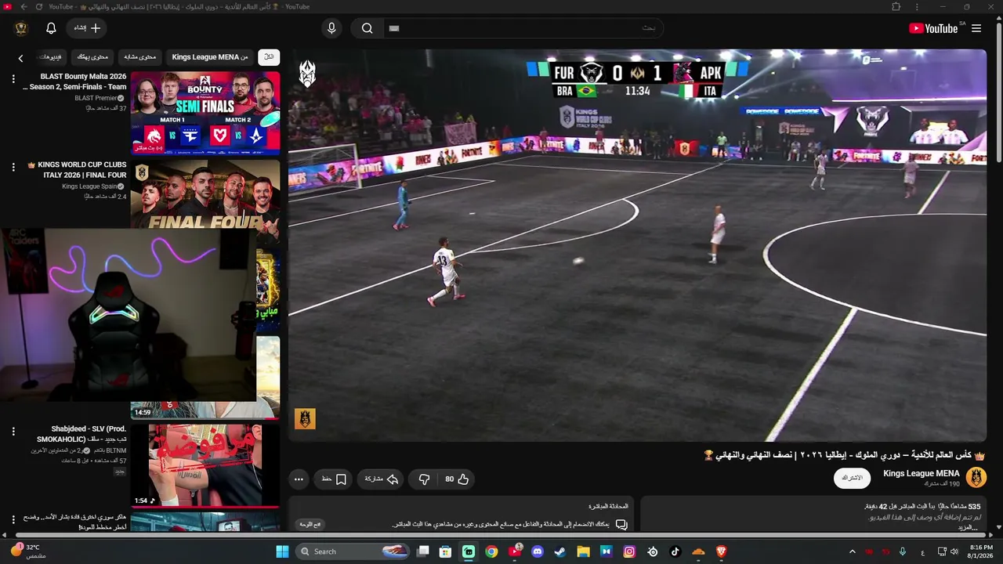This screenshot has height=564, width=1003.
Task: Click the Create plus button
Action: 87,28
